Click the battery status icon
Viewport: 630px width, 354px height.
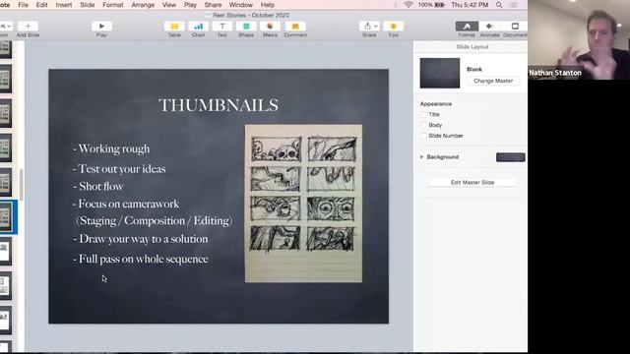(440, 5)
